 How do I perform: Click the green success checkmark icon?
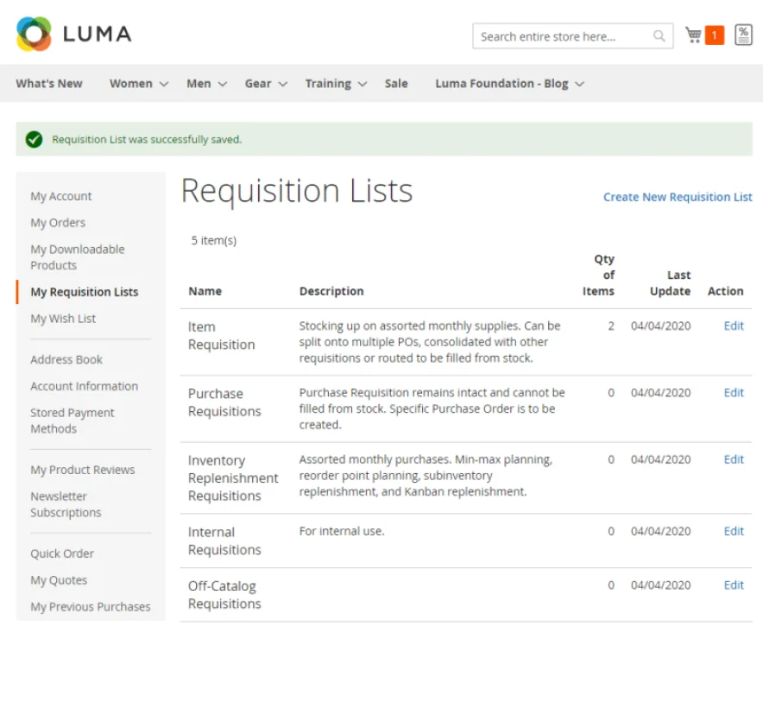[34, 139]
